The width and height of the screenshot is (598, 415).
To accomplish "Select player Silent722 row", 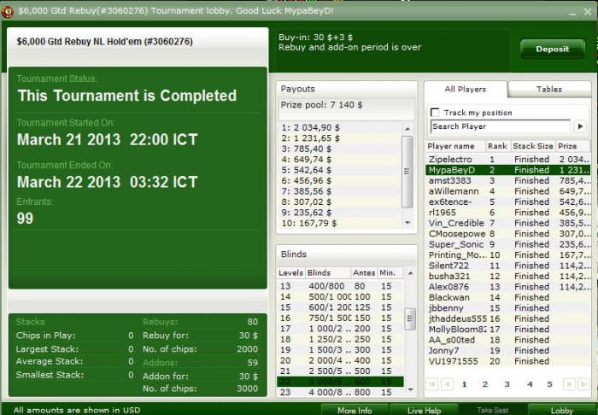I will [507, 266].
